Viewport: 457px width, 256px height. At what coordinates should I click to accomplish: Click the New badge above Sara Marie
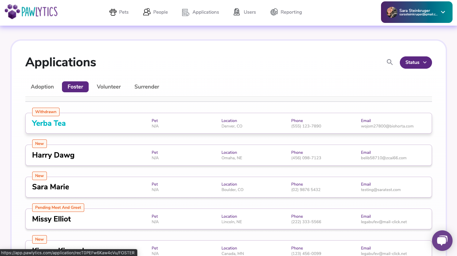[x=39, y=176]
